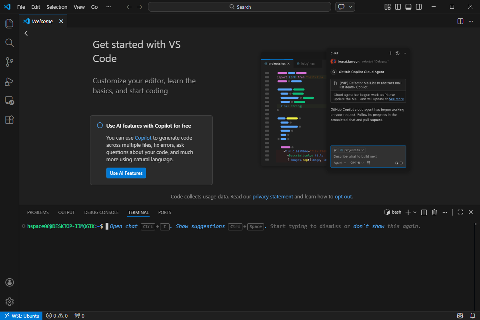The height and width of the screenshot is (320, 480).
Task: Open the Extensions view
Action: [9, 120]
